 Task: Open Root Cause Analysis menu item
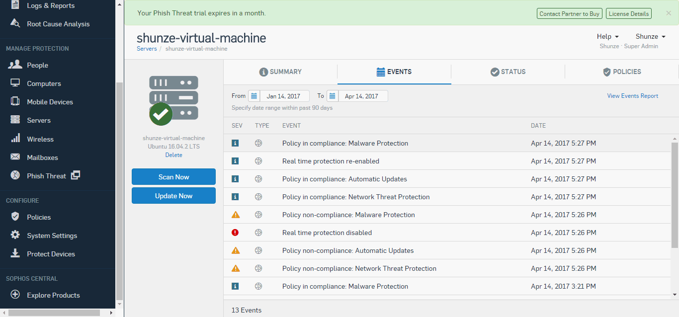click(58, 24)
